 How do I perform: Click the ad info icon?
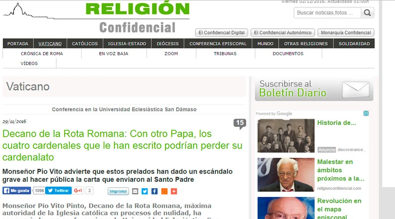click(366, 113)
